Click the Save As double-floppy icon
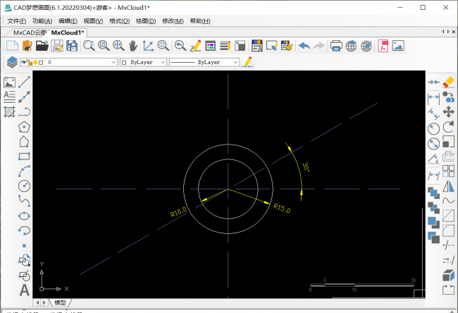Screen dimensions: 458x313 [72, 46]
